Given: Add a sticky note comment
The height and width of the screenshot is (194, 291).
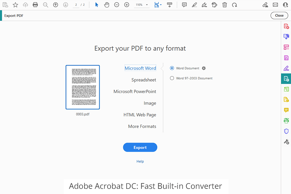Looking at the screenshot, I should coord(184,5).
